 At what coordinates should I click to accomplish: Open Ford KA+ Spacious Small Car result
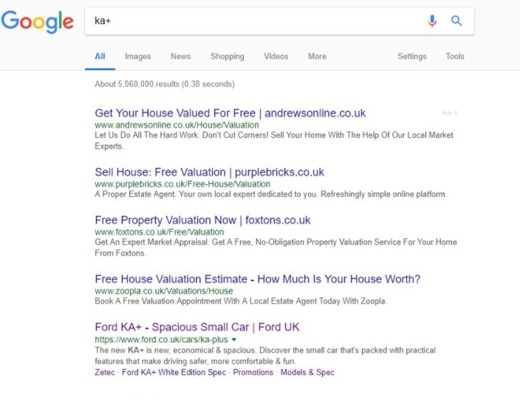[x=197, y=327]
